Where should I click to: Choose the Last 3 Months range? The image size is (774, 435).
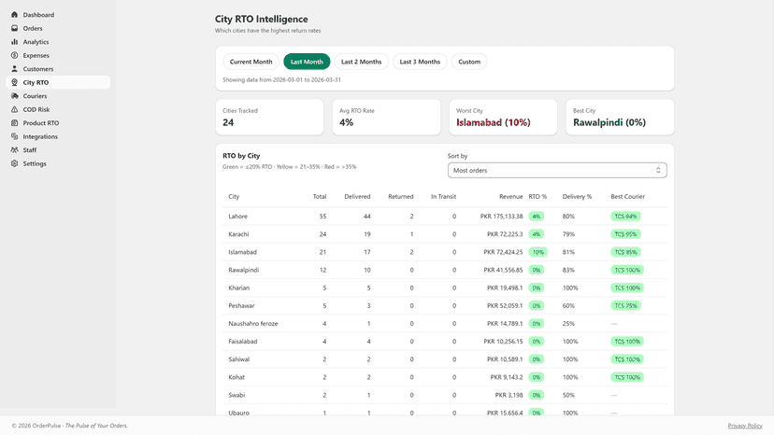coord(420,62)
